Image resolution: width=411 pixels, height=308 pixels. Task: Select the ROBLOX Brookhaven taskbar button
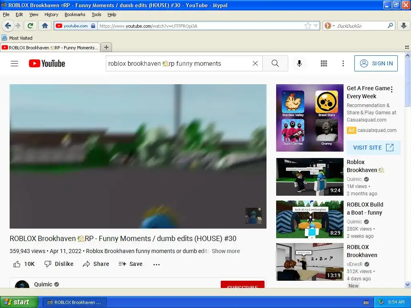[x=75, y=302]
